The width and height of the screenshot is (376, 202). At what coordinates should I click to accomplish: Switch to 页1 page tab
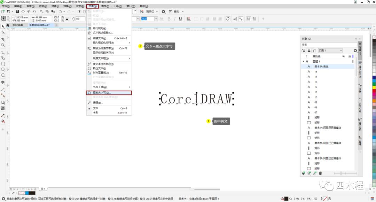point(43,189)
